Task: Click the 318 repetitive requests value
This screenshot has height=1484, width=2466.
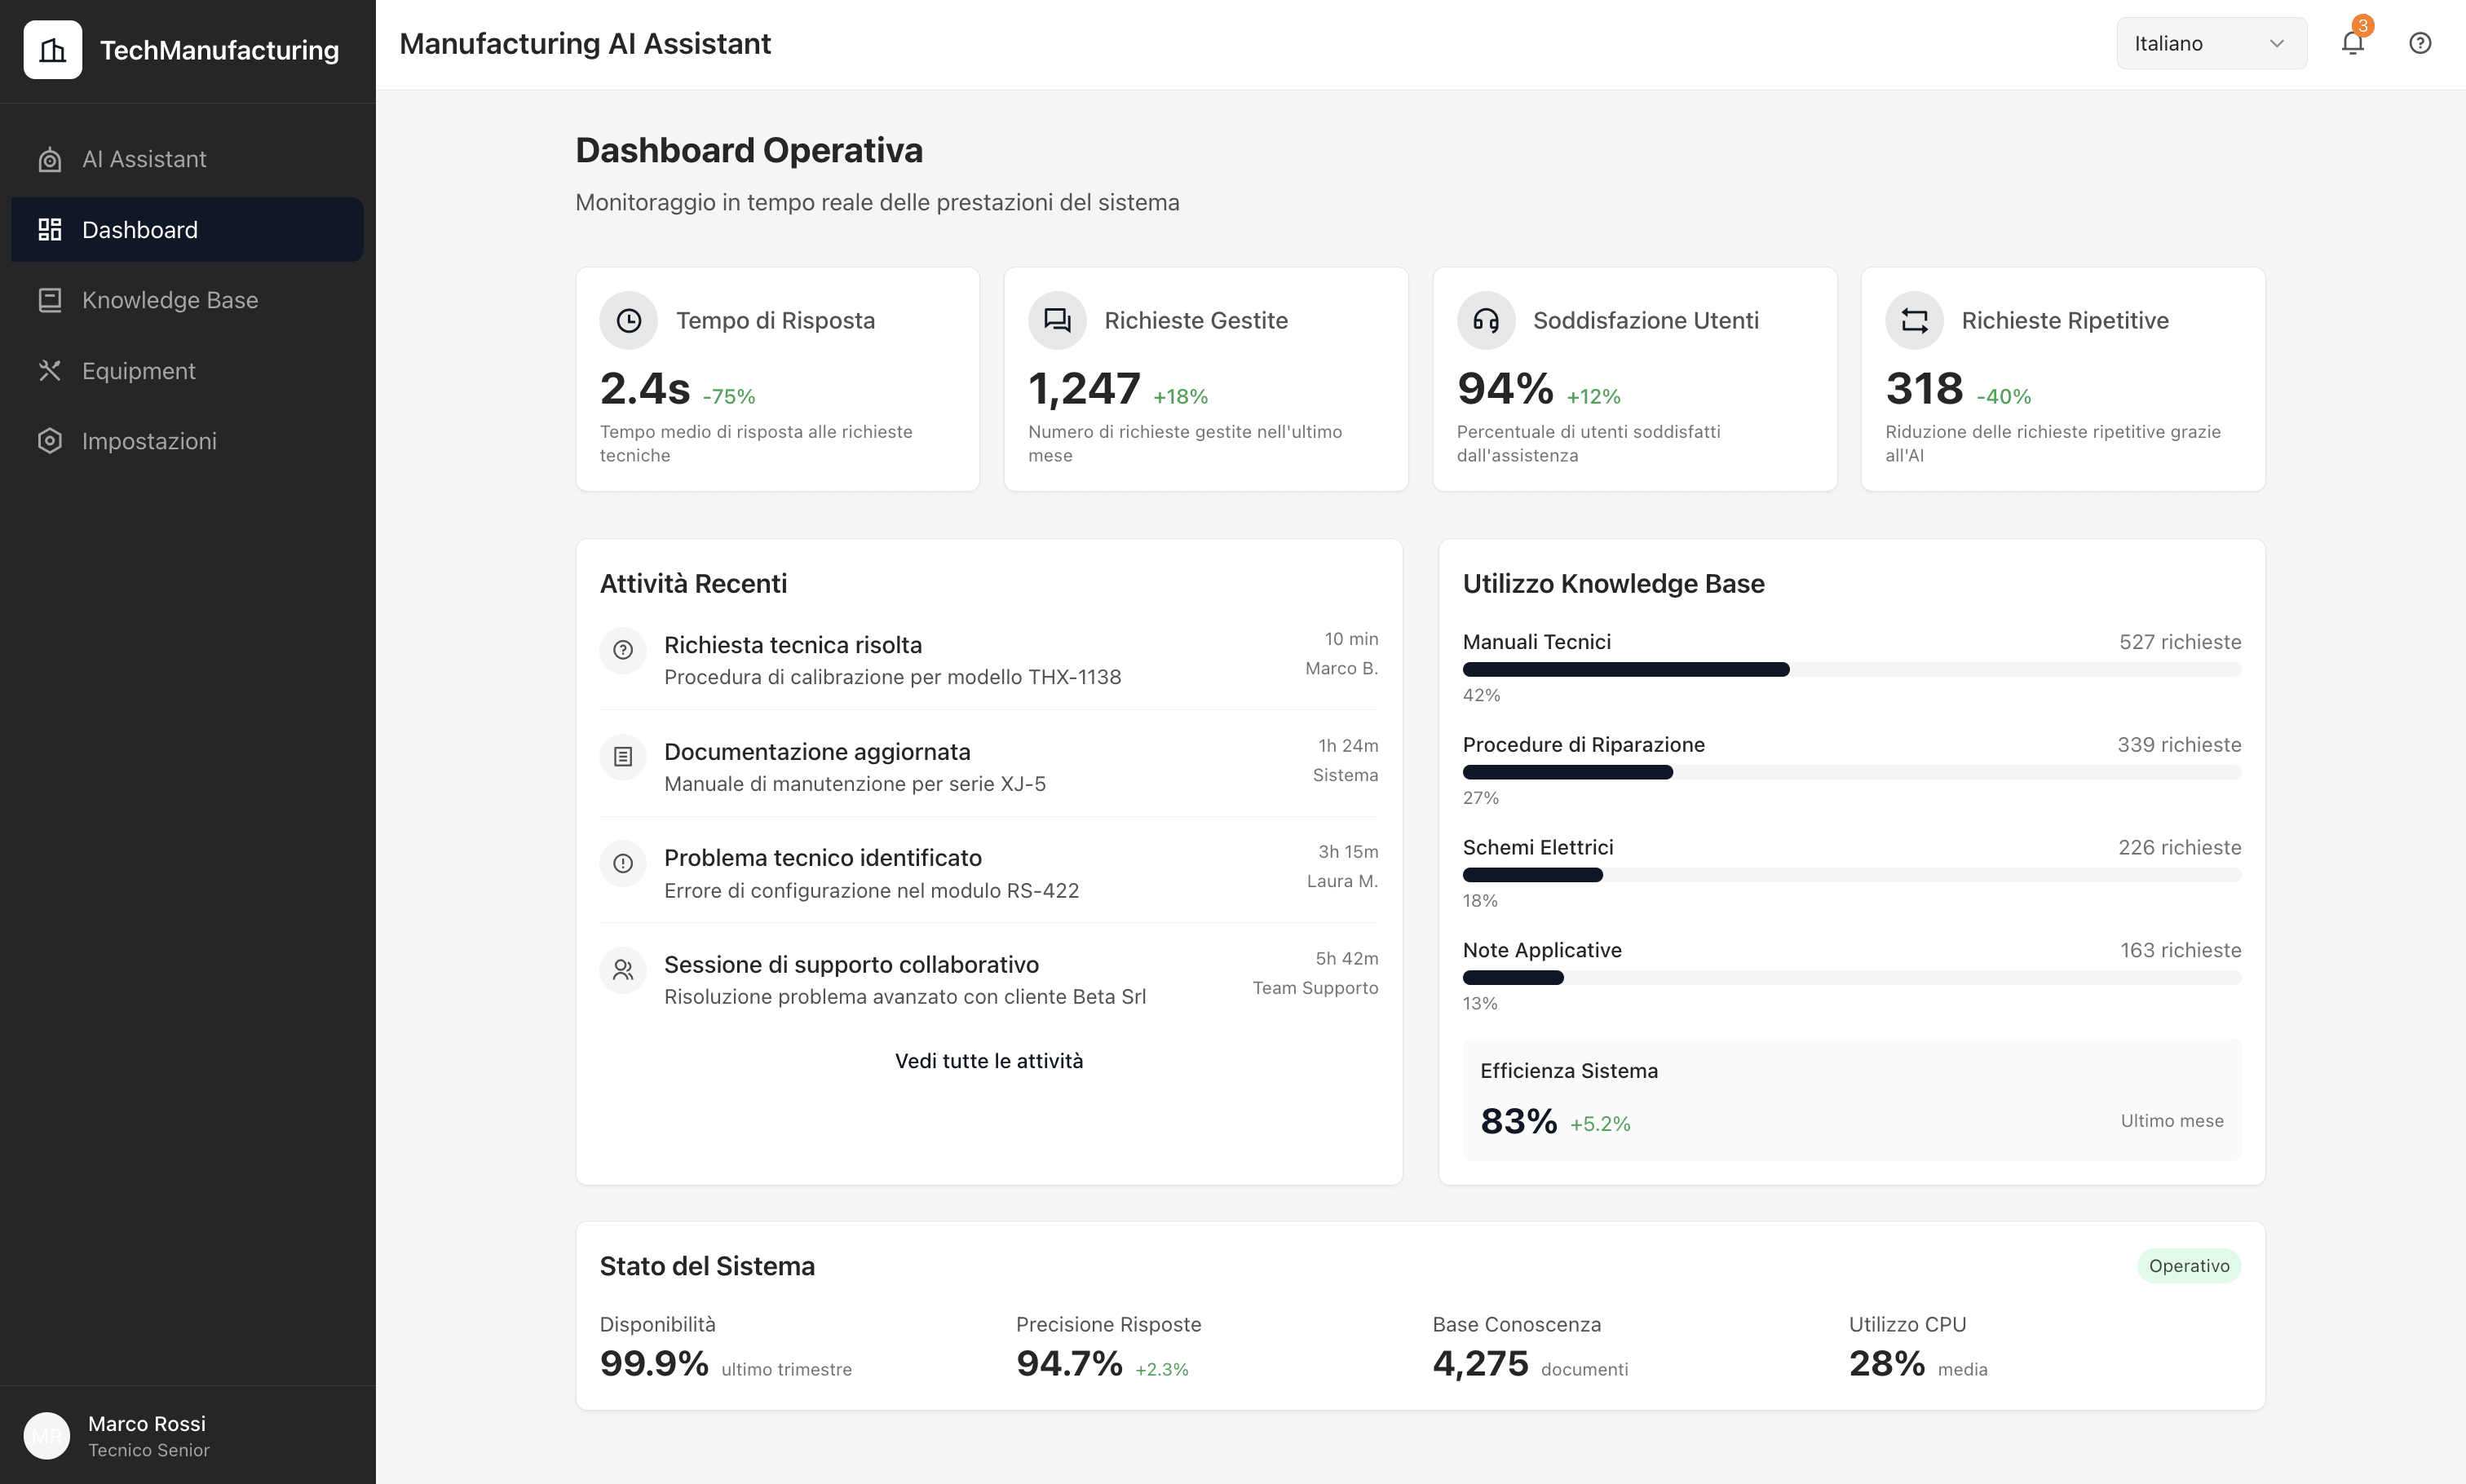Action: coord(1924,388)
